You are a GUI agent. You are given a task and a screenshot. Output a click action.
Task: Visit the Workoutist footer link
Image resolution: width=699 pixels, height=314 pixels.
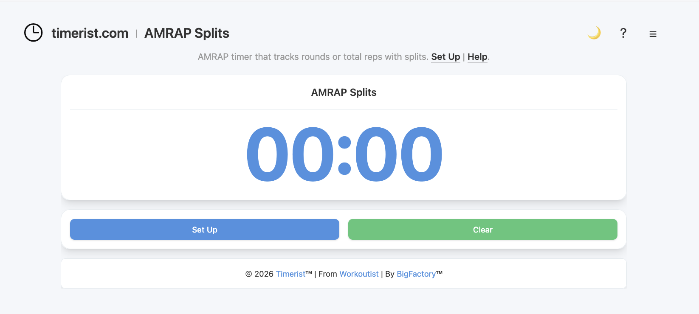click(x=359, y=274)
